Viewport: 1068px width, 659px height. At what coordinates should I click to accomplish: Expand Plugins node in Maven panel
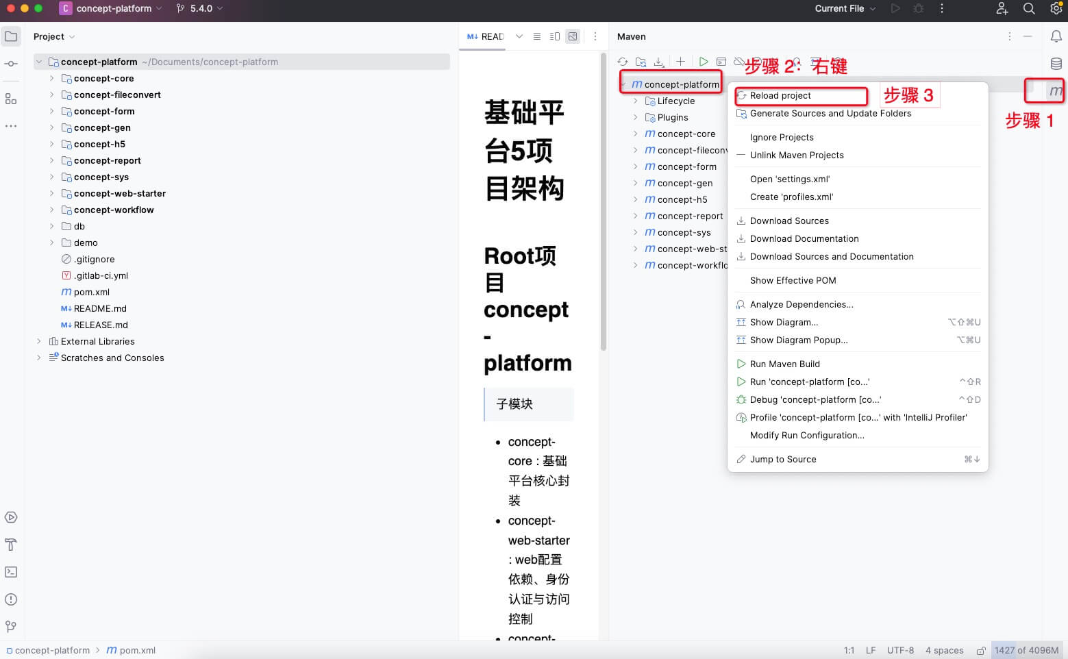coord(636,117)
